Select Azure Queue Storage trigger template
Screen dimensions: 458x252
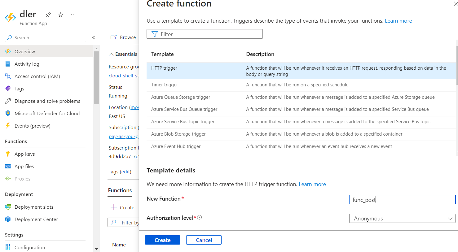tap(301, 97)
